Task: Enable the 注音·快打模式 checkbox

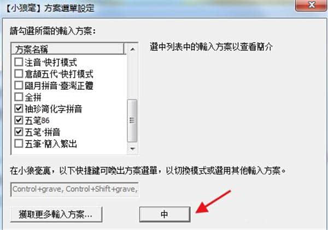Action: pos(19,62)
